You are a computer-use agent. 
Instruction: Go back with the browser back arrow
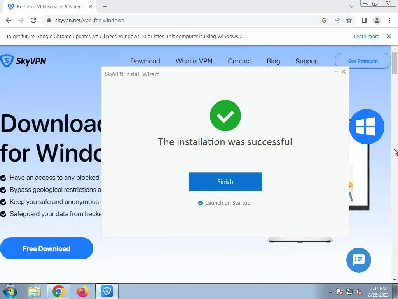[x=9, y=20]
